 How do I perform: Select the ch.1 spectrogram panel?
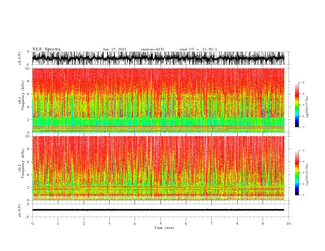[x=158, y=100]
